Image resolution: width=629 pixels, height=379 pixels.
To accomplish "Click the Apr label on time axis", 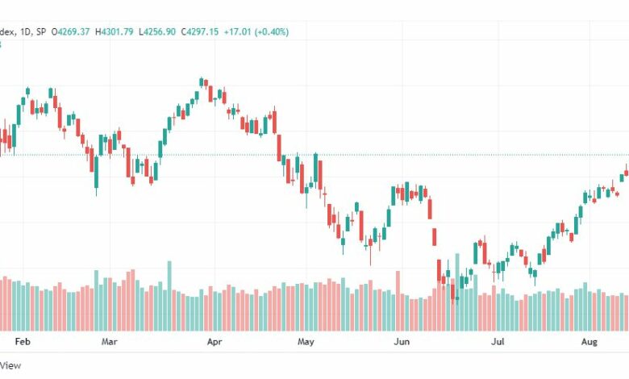I will click(215, 342).
